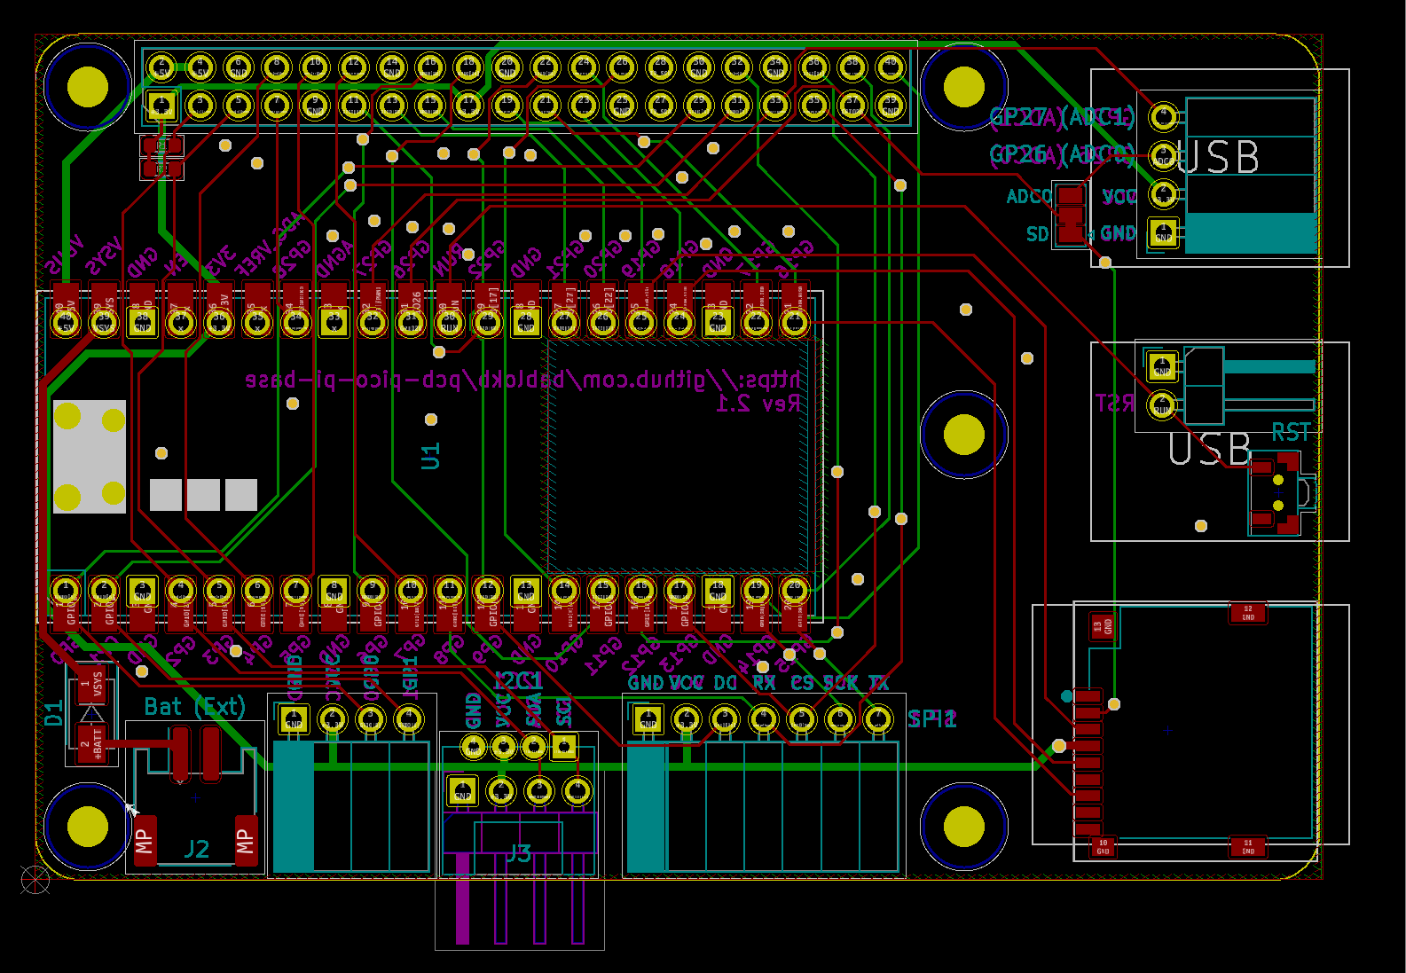Select square GND pad 1 of SPI1 header
The width and height of the screenshot is (1406, 973).
[648, 720]
